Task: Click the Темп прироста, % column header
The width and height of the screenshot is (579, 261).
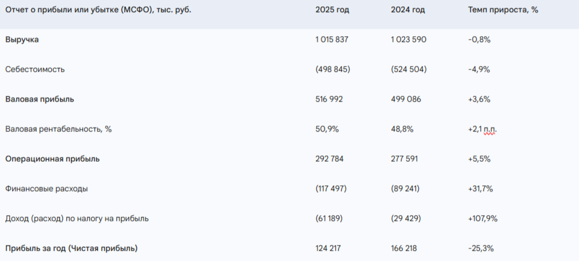Action: pos(503,10)
